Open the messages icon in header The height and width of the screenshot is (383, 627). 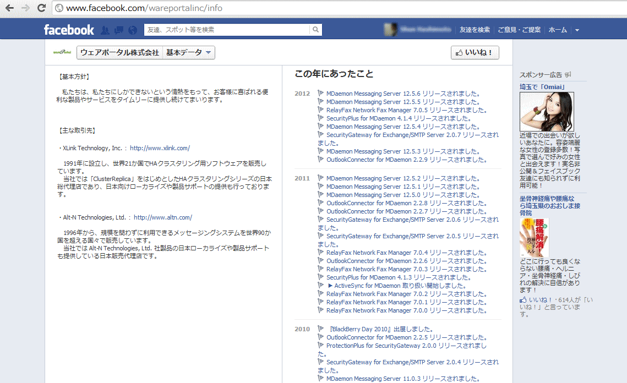119,30
